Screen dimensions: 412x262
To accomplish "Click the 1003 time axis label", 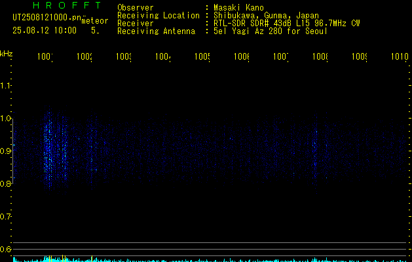I will (x=124, y=56).
